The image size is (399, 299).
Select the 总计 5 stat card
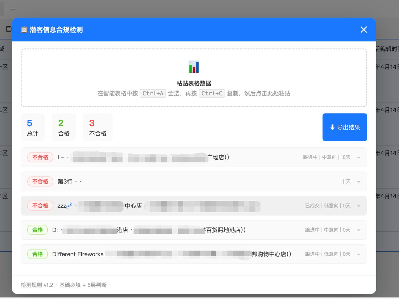tap(33, 127)
